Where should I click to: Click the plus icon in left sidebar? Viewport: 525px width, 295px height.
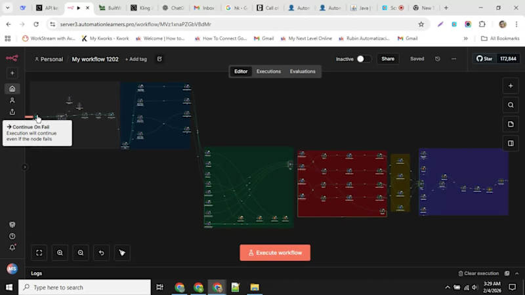pyautogui.click(x=12, y=73)
